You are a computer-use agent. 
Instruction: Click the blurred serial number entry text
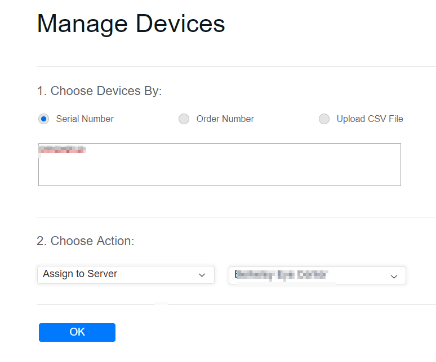tap(62, 150)
